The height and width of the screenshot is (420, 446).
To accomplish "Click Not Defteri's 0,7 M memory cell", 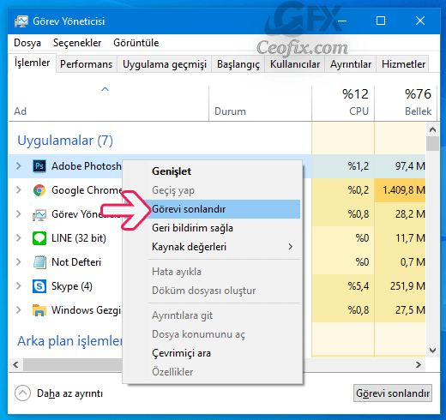I will (401, 262).
